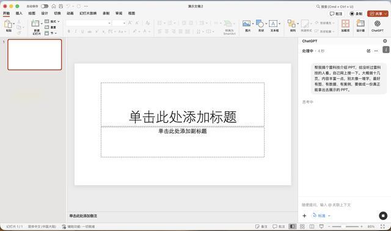Toggle bold formatting

(x=69, y=31)
